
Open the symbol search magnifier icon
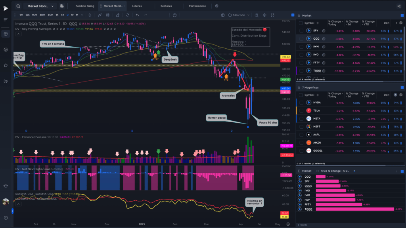tap(18, 6)
